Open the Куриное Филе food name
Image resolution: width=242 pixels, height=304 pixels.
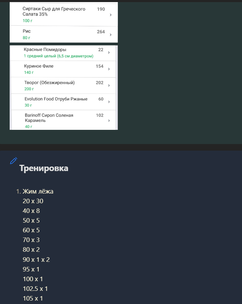tap(39, 66)
